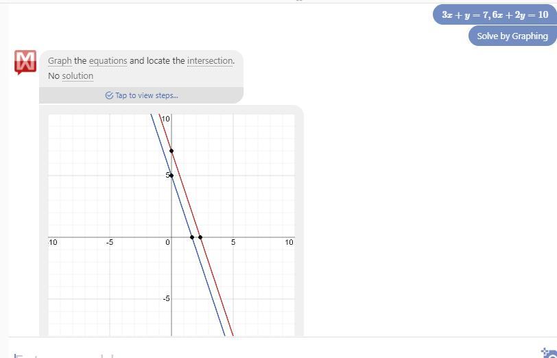Select the black point at y-intercept 5

pyautogui.click(x=171, y=176)
